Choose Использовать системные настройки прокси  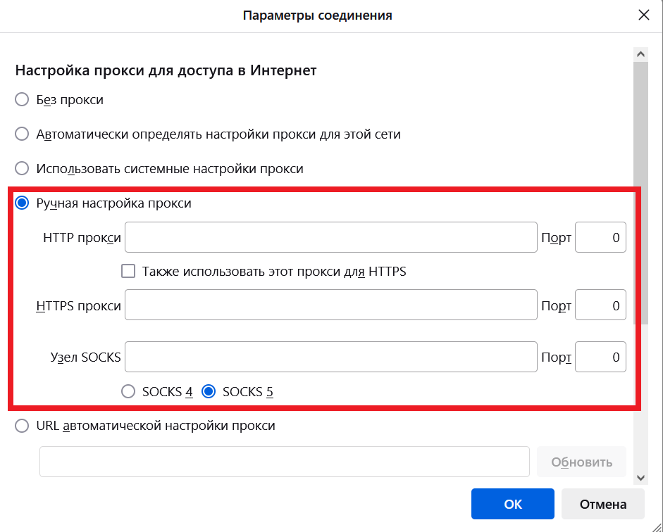23,169
